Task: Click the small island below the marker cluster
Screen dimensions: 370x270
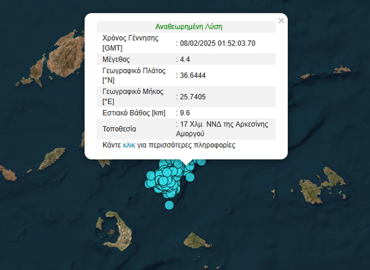Action: 197,240
